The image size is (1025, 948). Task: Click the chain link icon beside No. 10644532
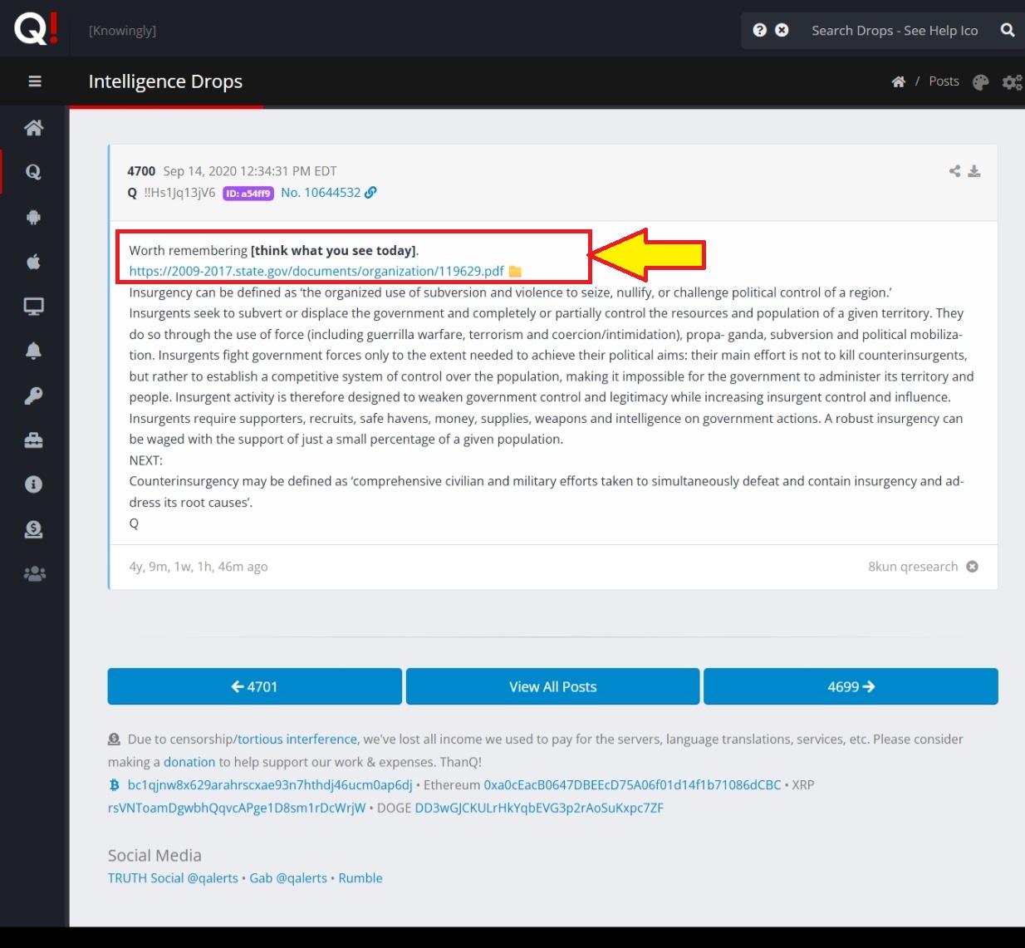(x=370, y=193)
